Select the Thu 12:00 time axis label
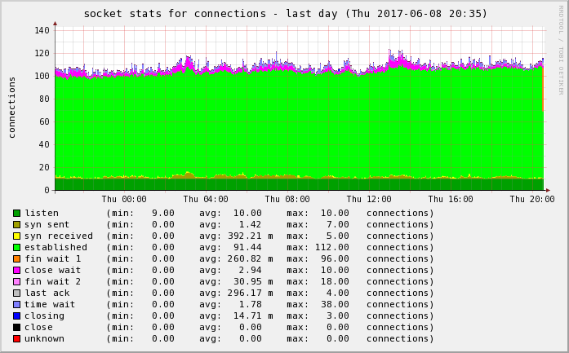569x353 pixels. (x=369, y=199)
